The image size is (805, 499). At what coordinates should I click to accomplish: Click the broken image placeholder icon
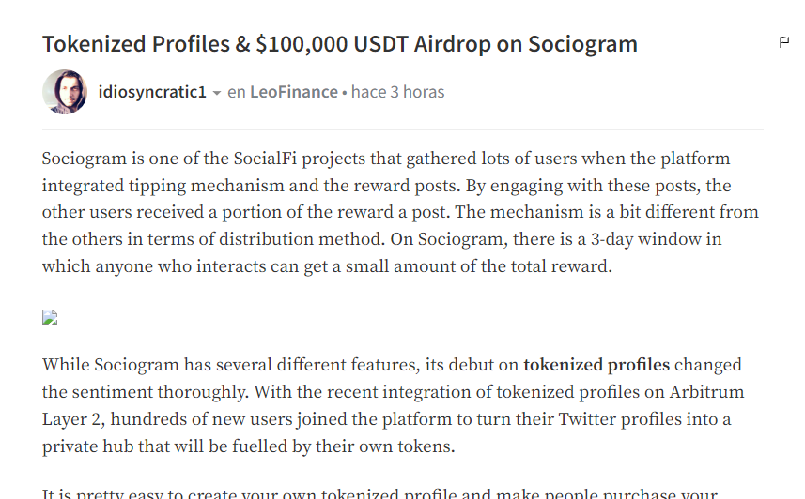point(50,317)
